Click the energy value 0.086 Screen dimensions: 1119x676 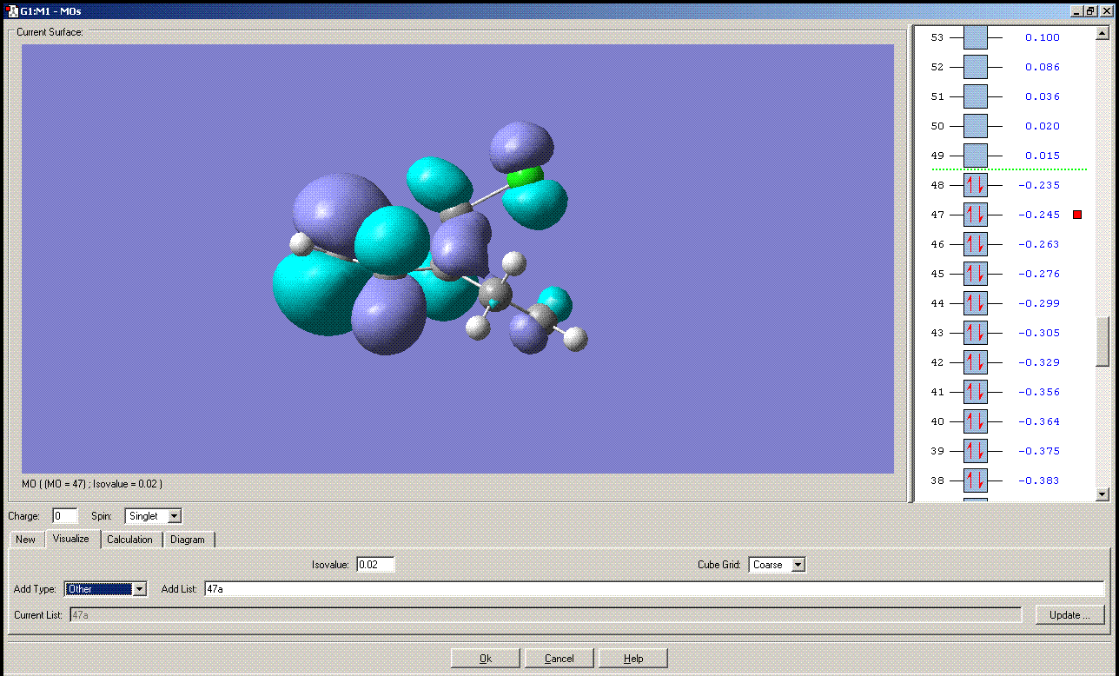pos(1043,67)
